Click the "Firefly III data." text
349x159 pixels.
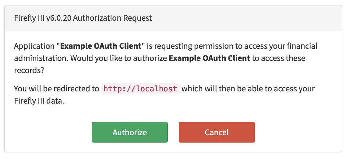pos(39,101)
